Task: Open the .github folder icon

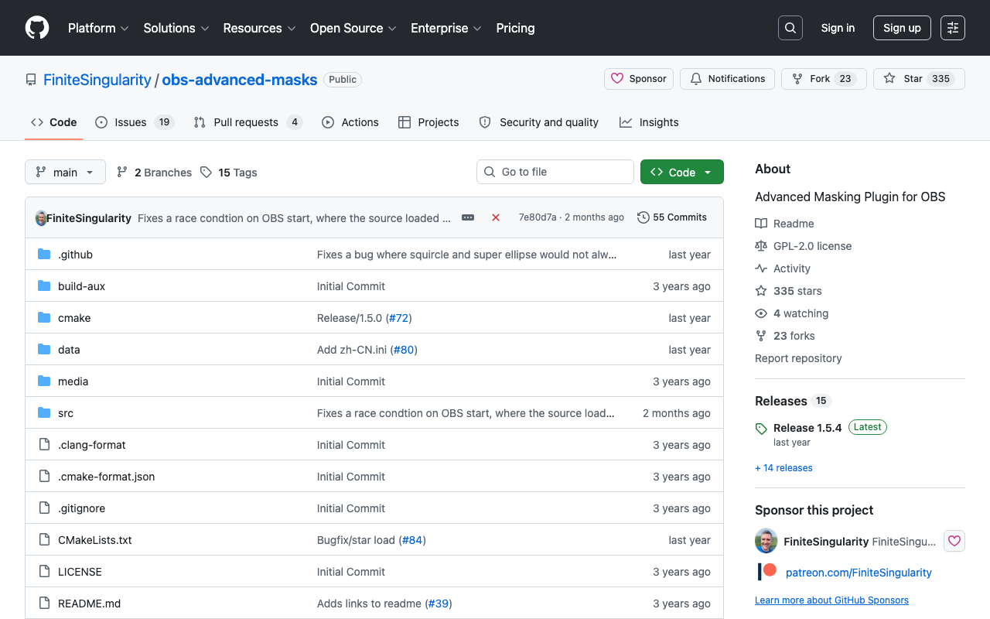Action: tap(44, 255)
